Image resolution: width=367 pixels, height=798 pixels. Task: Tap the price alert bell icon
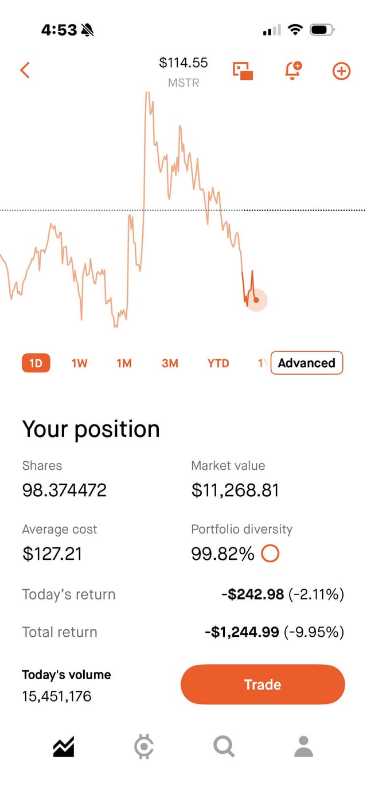click(x=292, y=71)
